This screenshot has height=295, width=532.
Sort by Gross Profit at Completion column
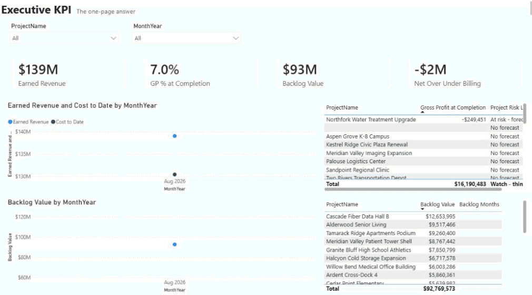(453, 107)
